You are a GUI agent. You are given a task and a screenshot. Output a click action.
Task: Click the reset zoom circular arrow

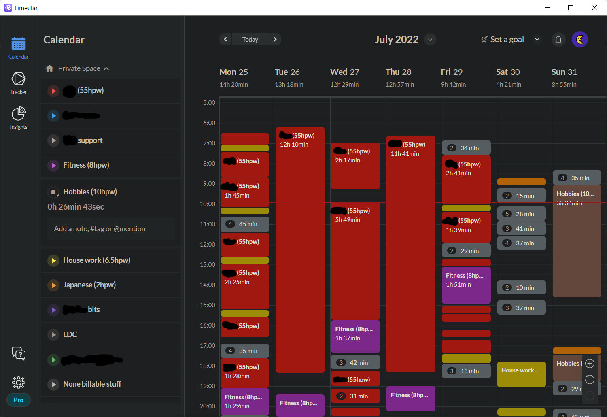coord(590,379)
